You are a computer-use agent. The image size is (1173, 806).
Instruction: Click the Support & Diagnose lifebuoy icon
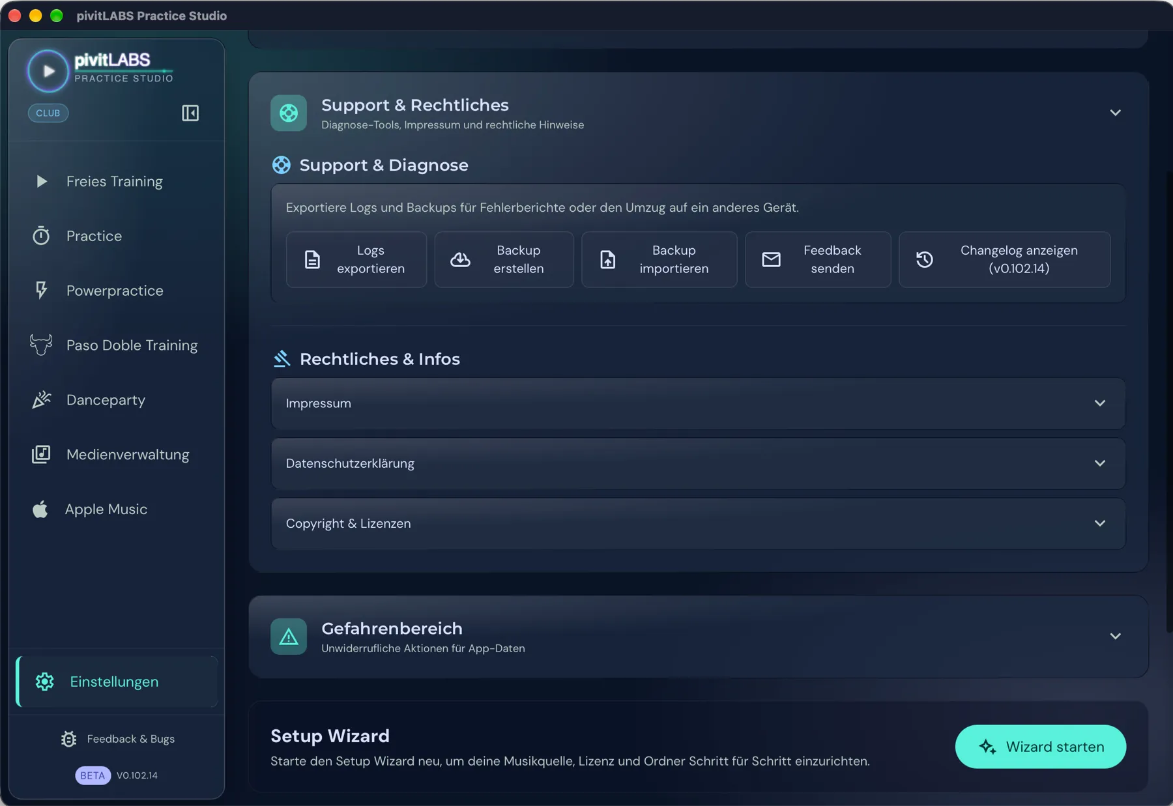coord(282,165)
